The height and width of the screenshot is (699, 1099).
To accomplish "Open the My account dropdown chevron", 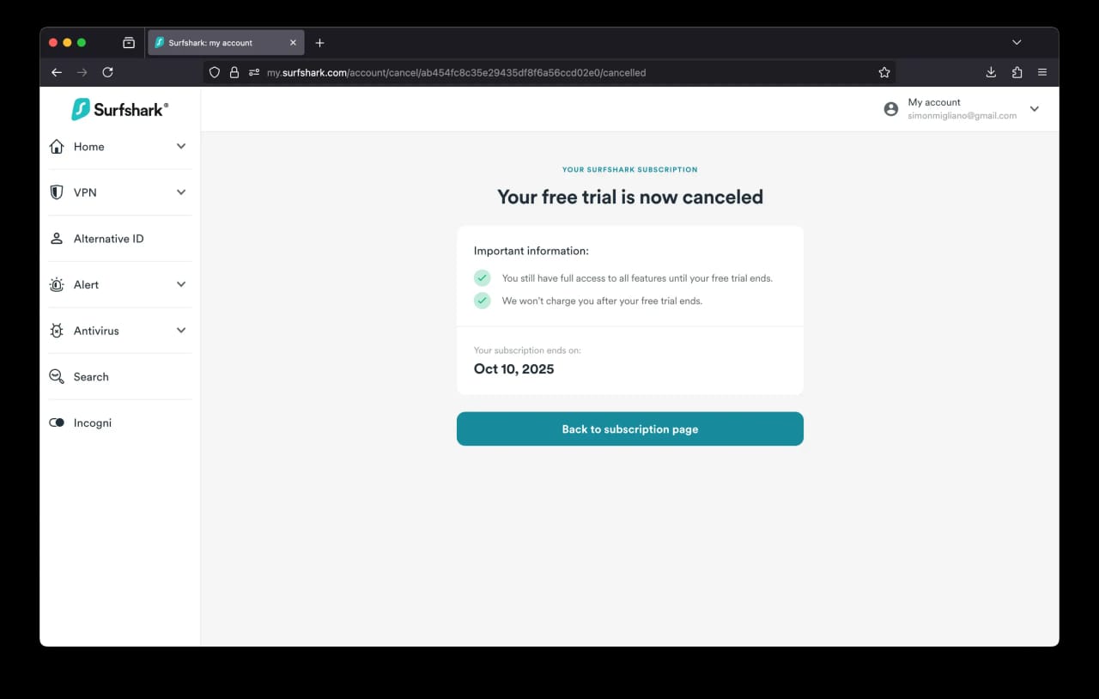I will click(1035, 109).
